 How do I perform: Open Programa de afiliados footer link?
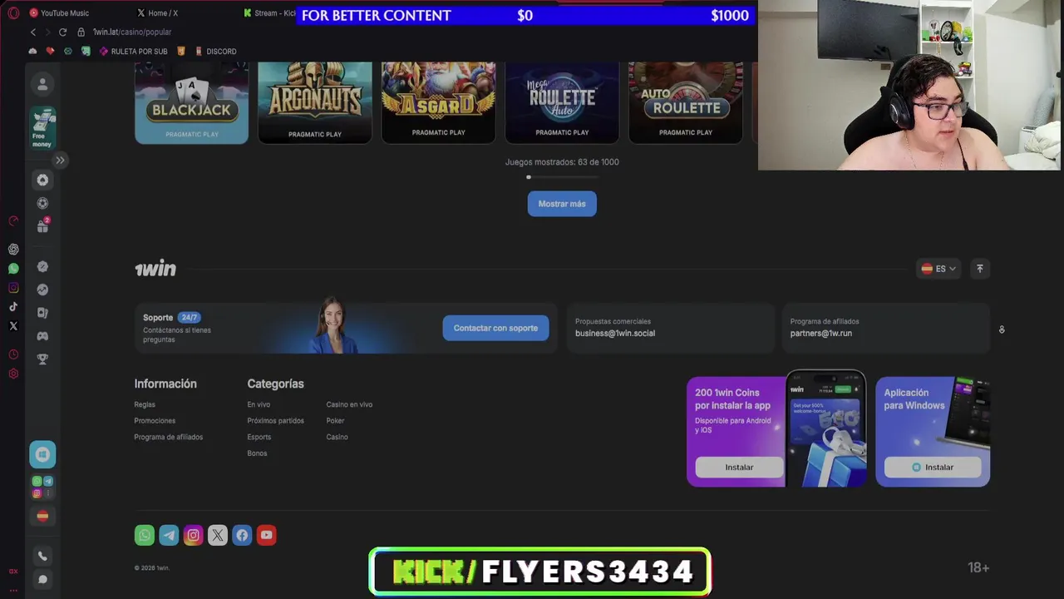pyautogui.click(x=169, y=437)
